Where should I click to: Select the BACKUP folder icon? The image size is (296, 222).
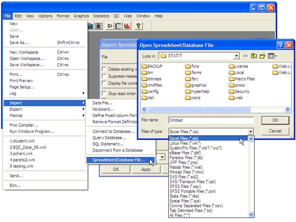[x=145, y=66]
